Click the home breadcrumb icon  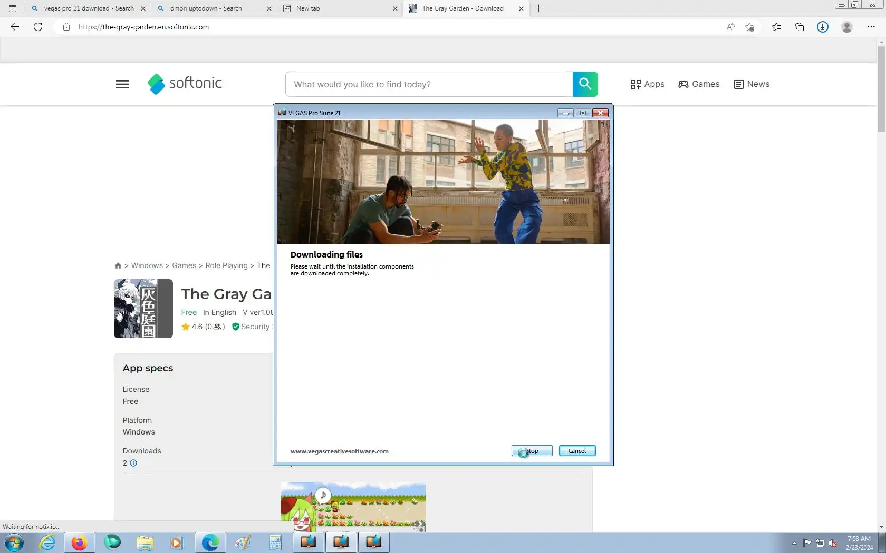point(118,265)
